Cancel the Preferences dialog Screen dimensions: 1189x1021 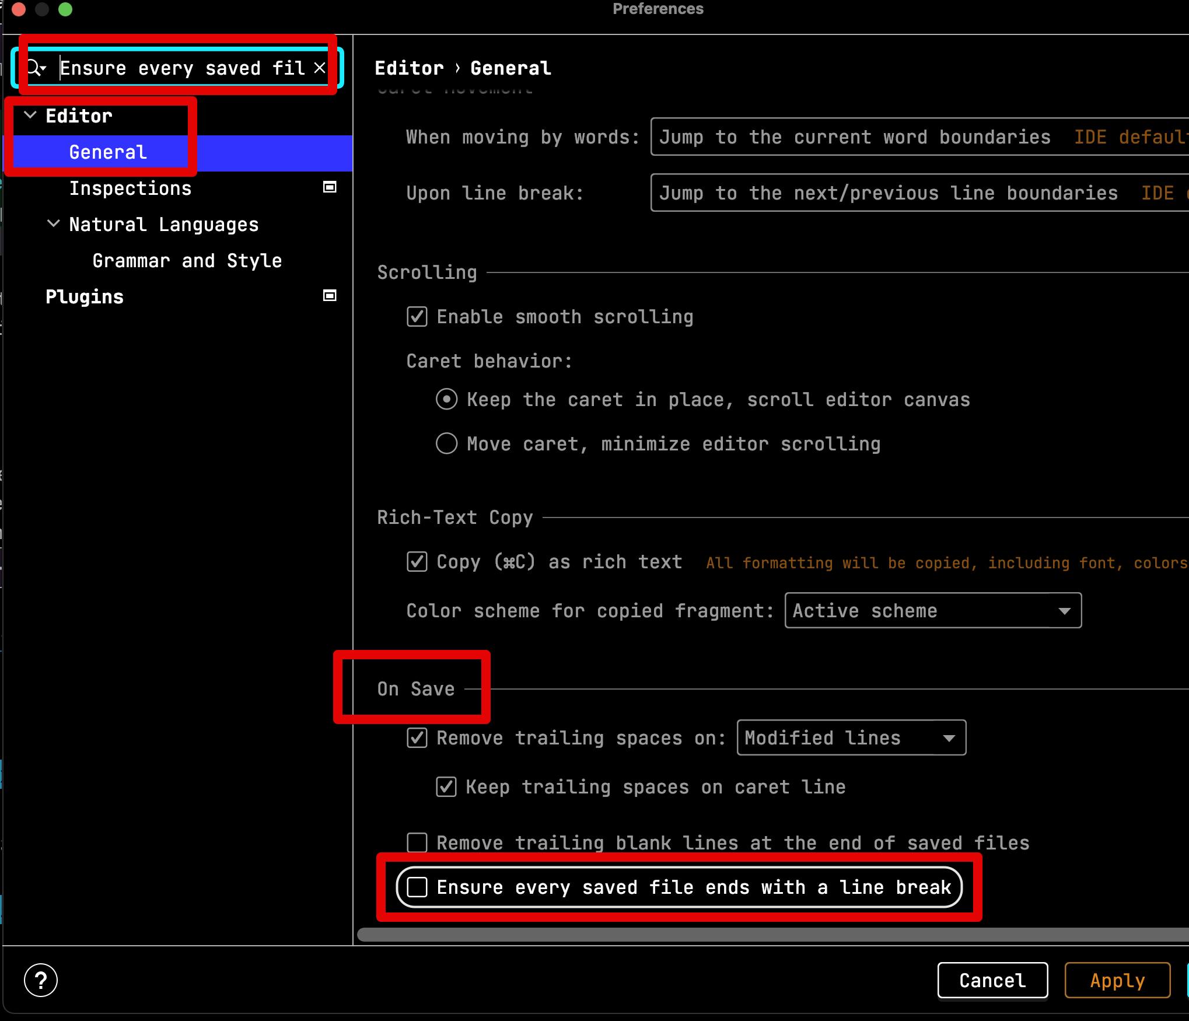[x=992, y=980]
